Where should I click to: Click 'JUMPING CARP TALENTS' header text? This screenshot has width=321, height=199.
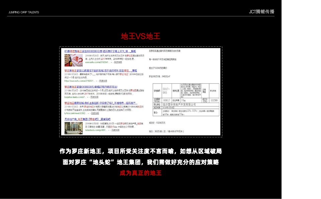tap(24, 12)
